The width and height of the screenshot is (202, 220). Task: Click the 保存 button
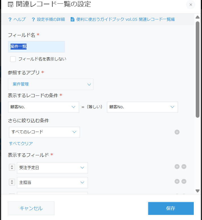pos(171,208)
